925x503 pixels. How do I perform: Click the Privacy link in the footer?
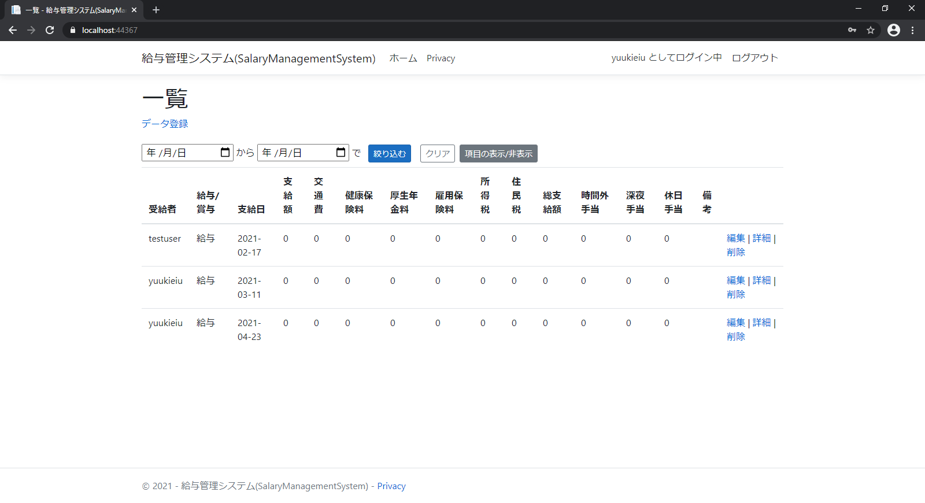(391, 486)
